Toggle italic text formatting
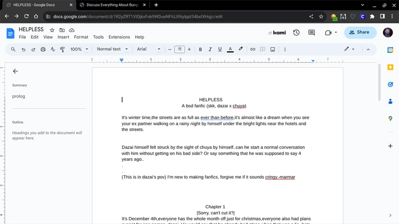Viewport: 399px width, 224px height. coord(210,49)
